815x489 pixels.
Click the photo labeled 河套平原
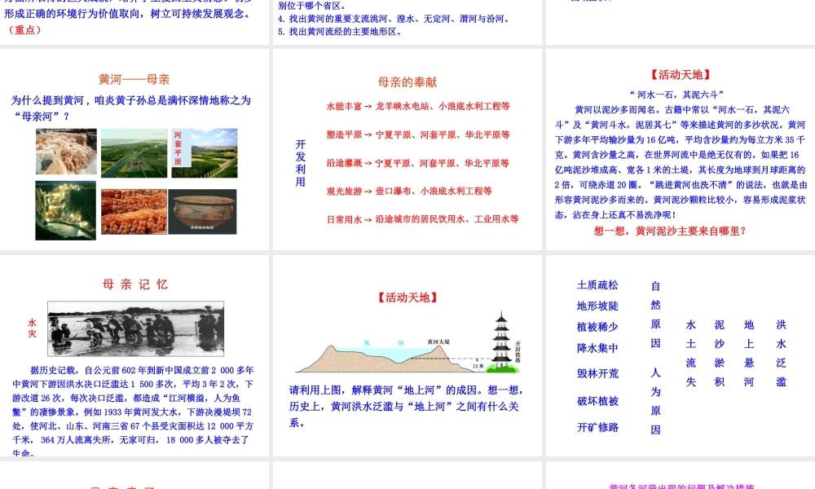pyautogui.click(x=205, y=153)
